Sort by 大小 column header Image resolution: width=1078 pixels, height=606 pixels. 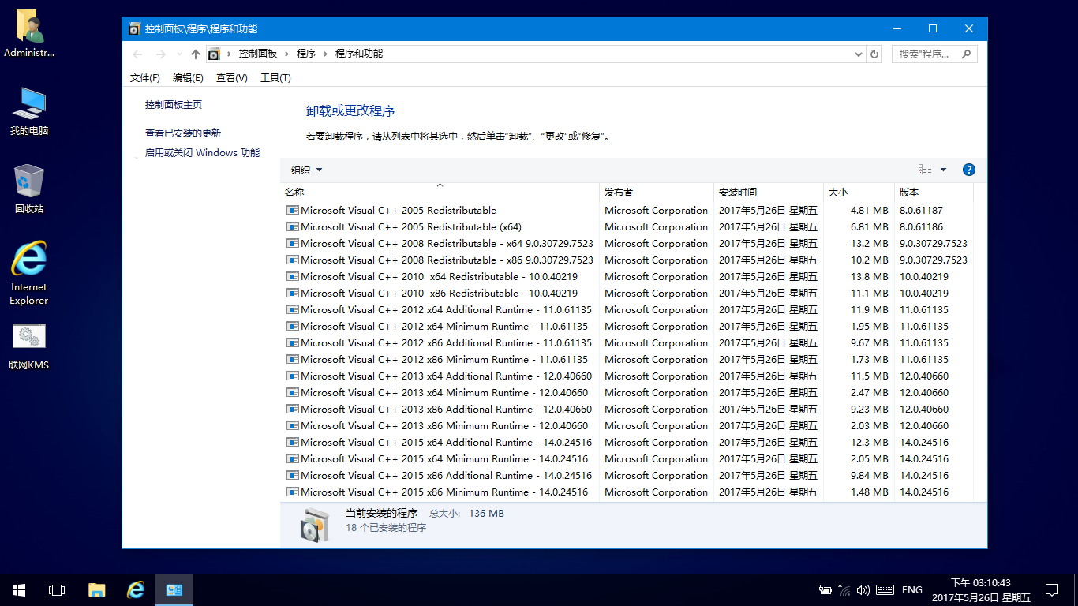859,193
